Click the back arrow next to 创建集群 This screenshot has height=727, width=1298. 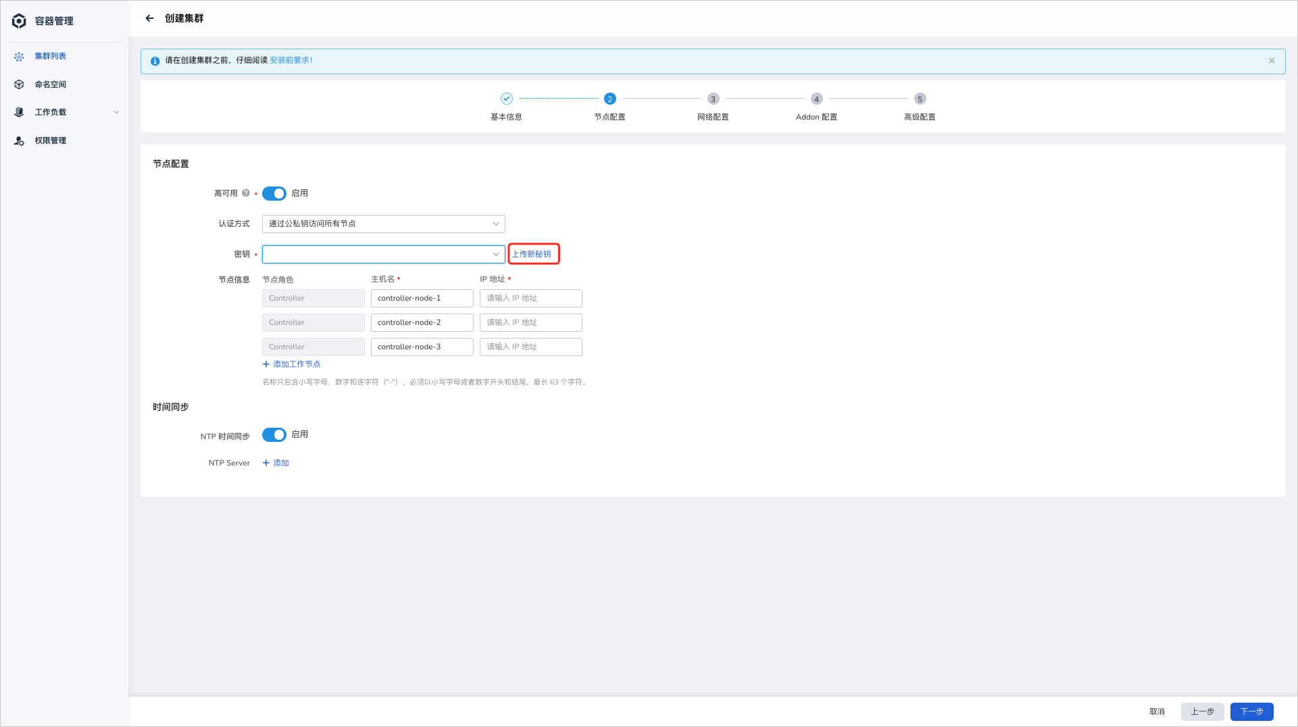149,18
